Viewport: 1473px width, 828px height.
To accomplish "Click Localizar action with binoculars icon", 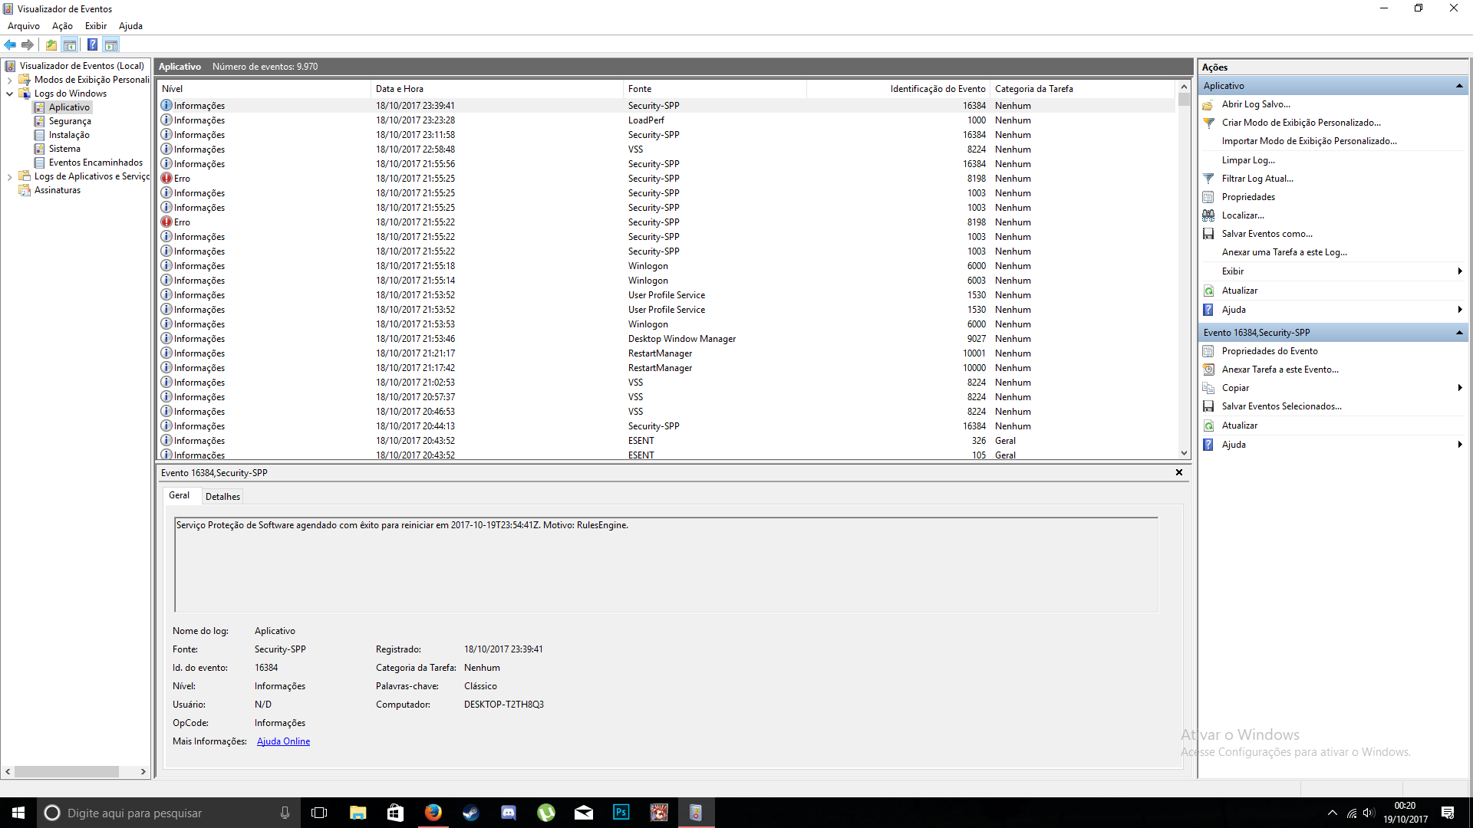I will click(x=1243, y=215).
